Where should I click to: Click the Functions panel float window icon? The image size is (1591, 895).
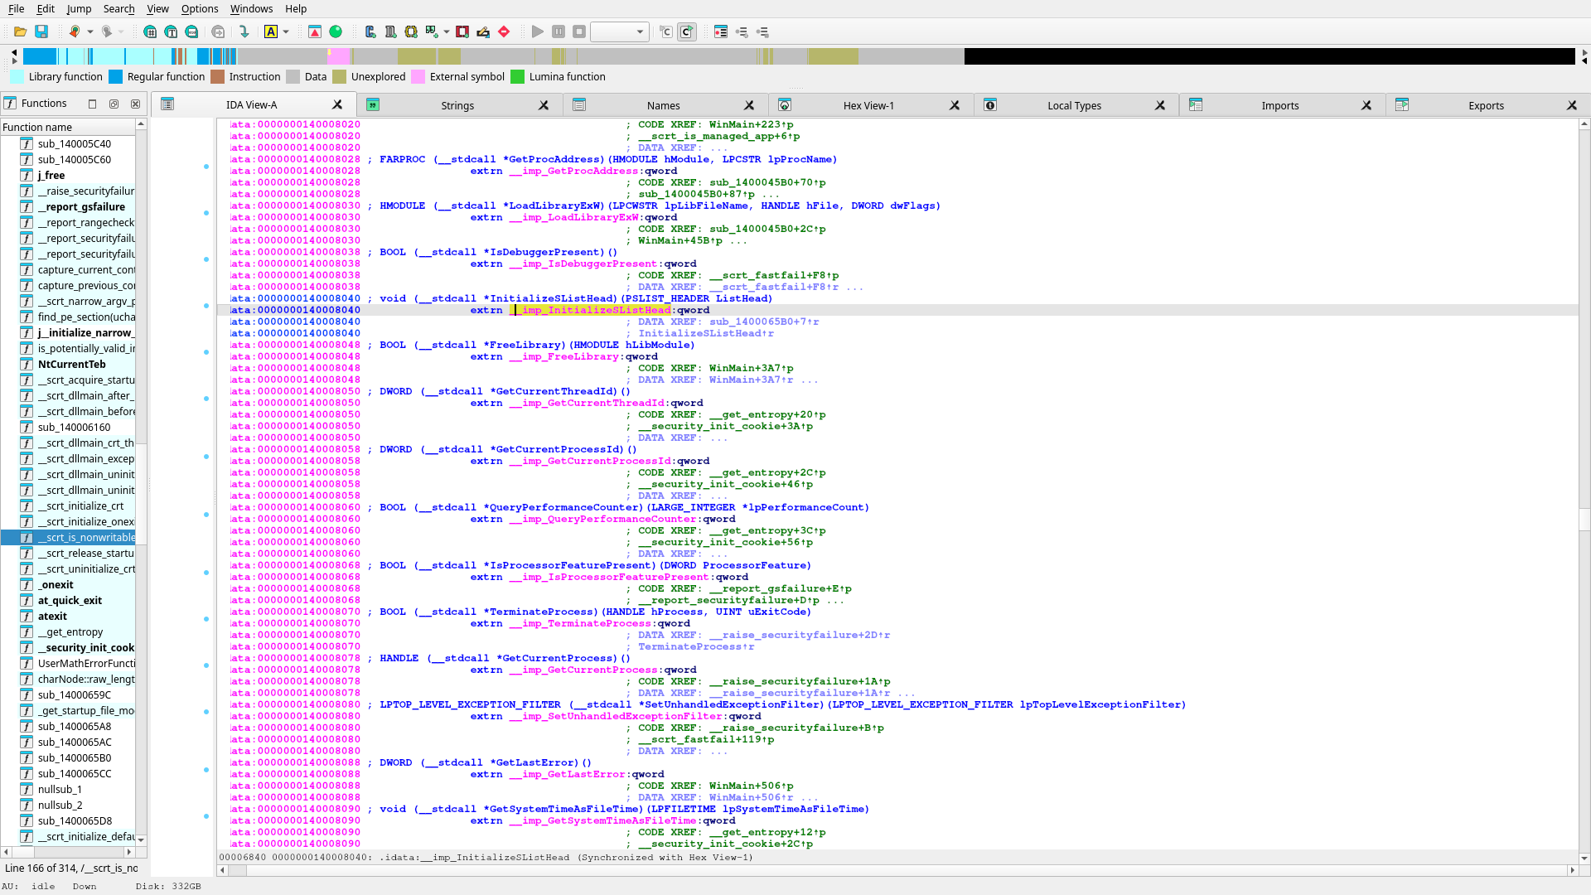[114, 104]
